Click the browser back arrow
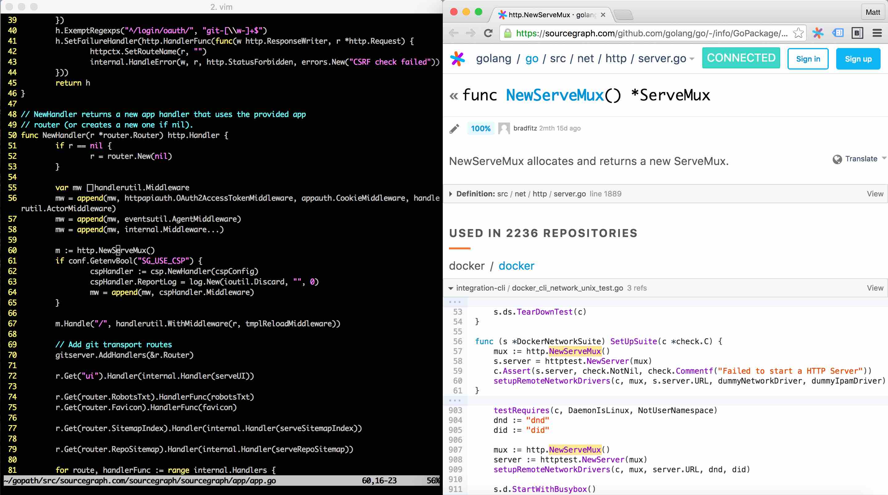Screen dimensions: 888x495 pyautogui.click(x=454, y=33)
